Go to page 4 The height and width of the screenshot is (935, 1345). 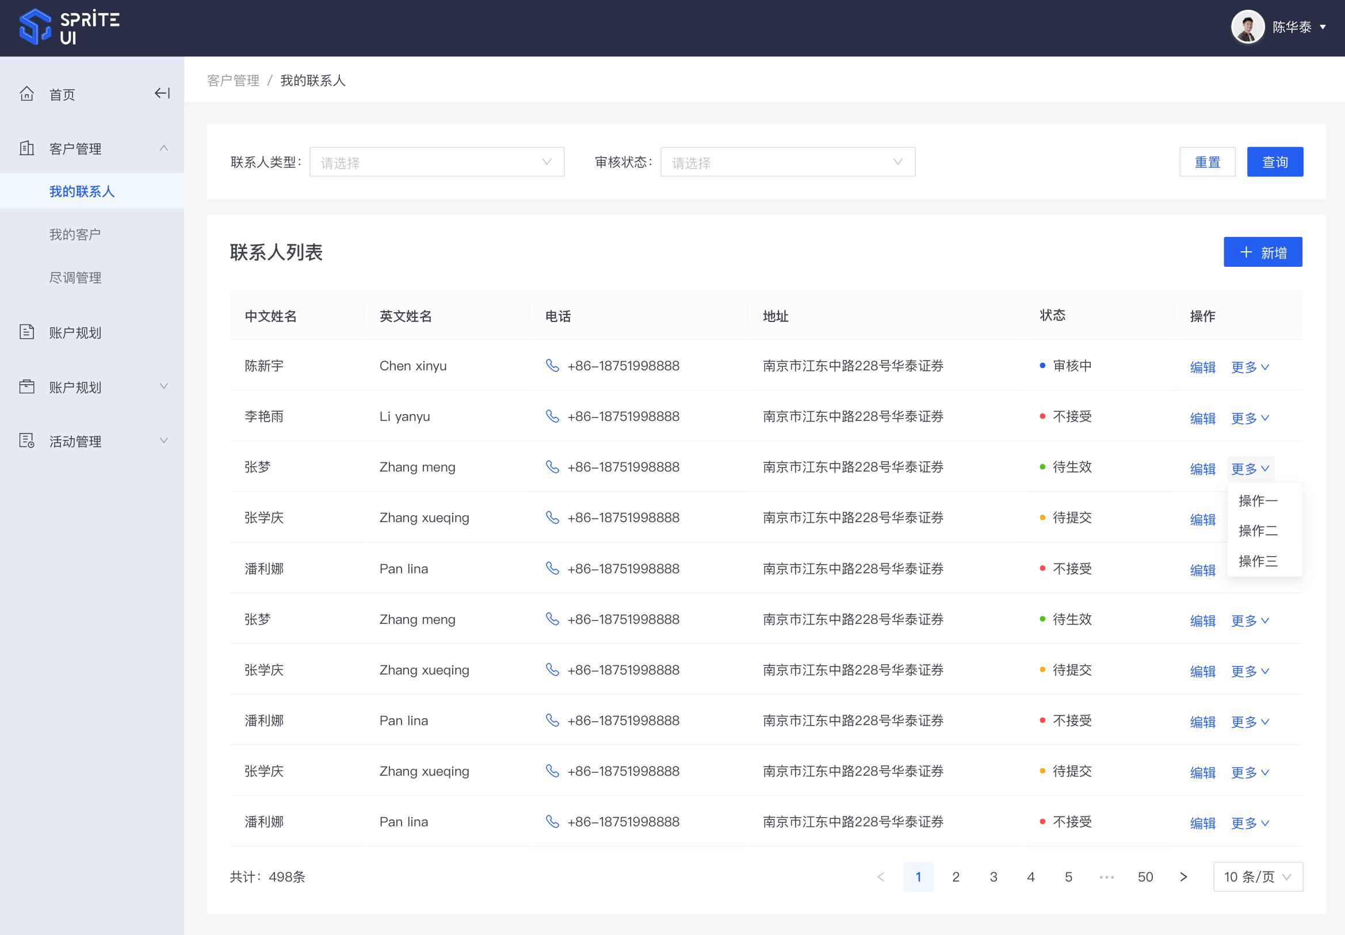click(x=1031, y=876)
